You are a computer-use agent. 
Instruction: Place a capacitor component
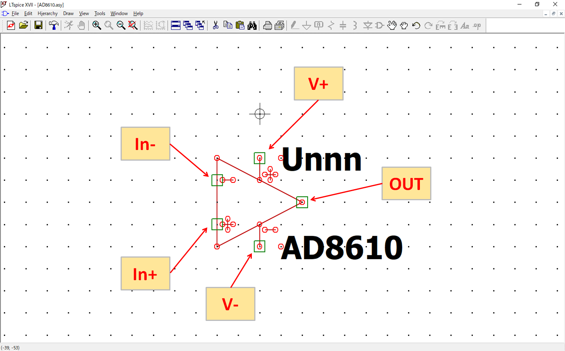342,26
